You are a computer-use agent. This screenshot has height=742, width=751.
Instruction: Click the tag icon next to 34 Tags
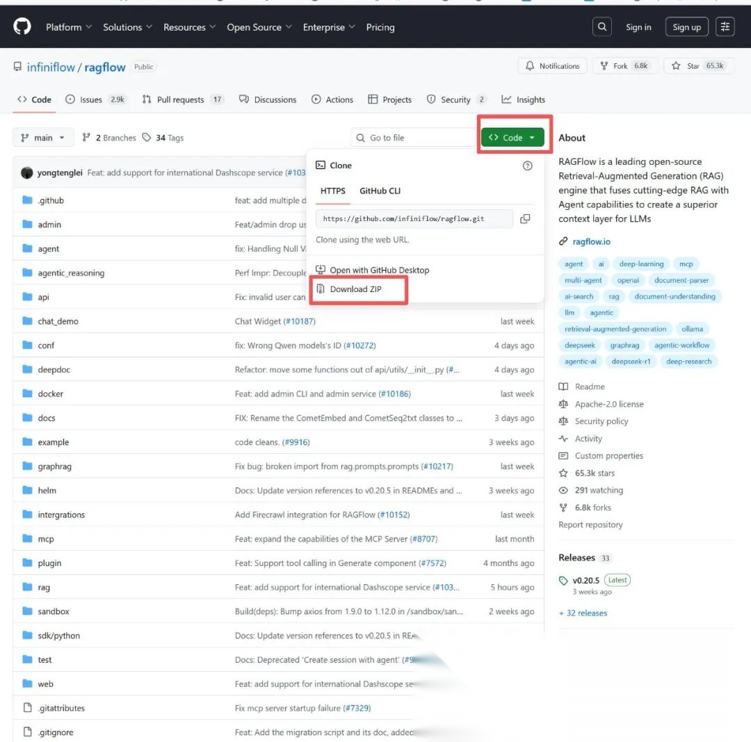147,138
